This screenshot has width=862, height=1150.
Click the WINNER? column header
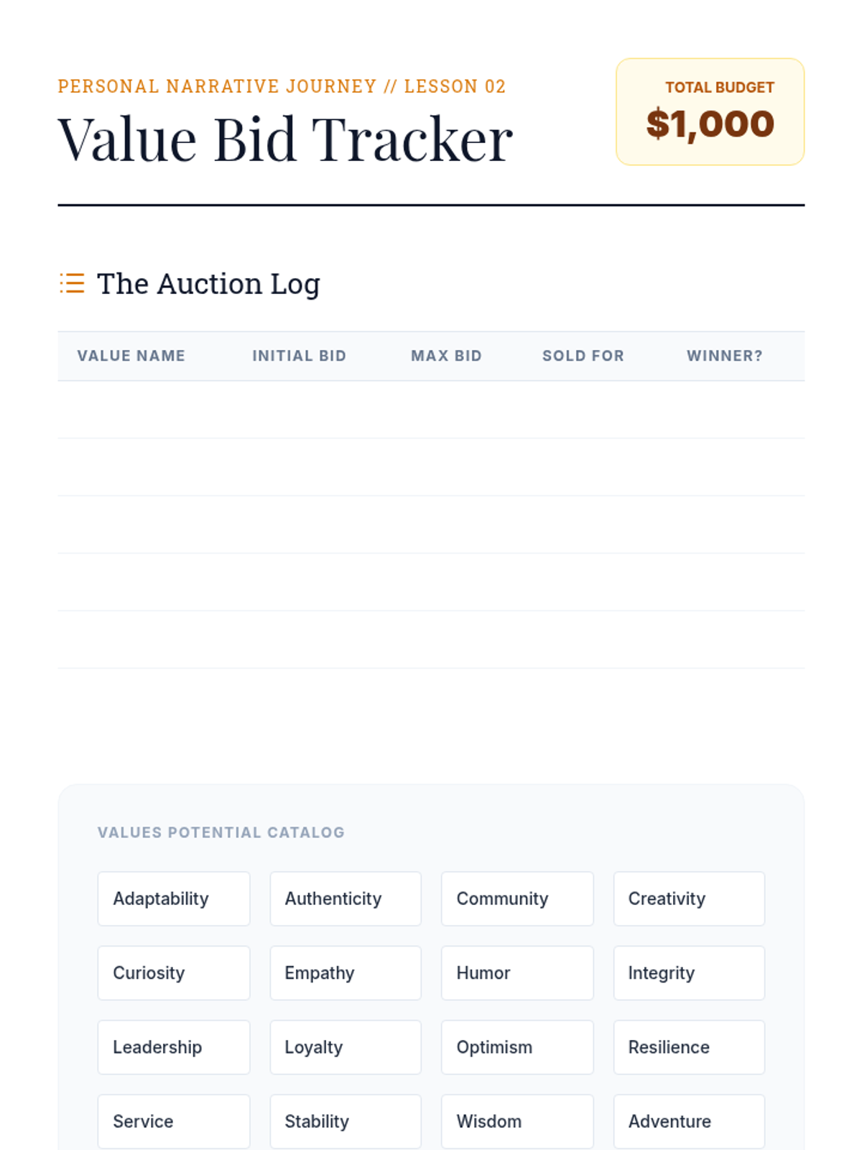(x=725, y=356)
